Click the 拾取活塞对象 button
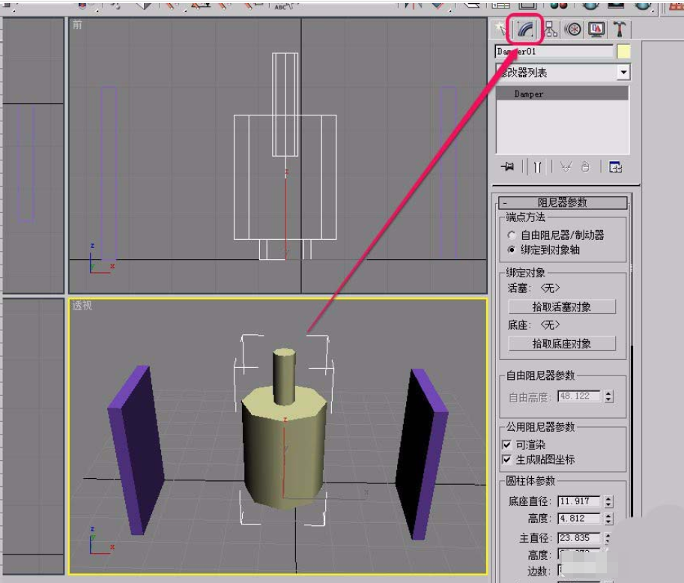This screenshot has height=583, width=684. tap(562, 307)
